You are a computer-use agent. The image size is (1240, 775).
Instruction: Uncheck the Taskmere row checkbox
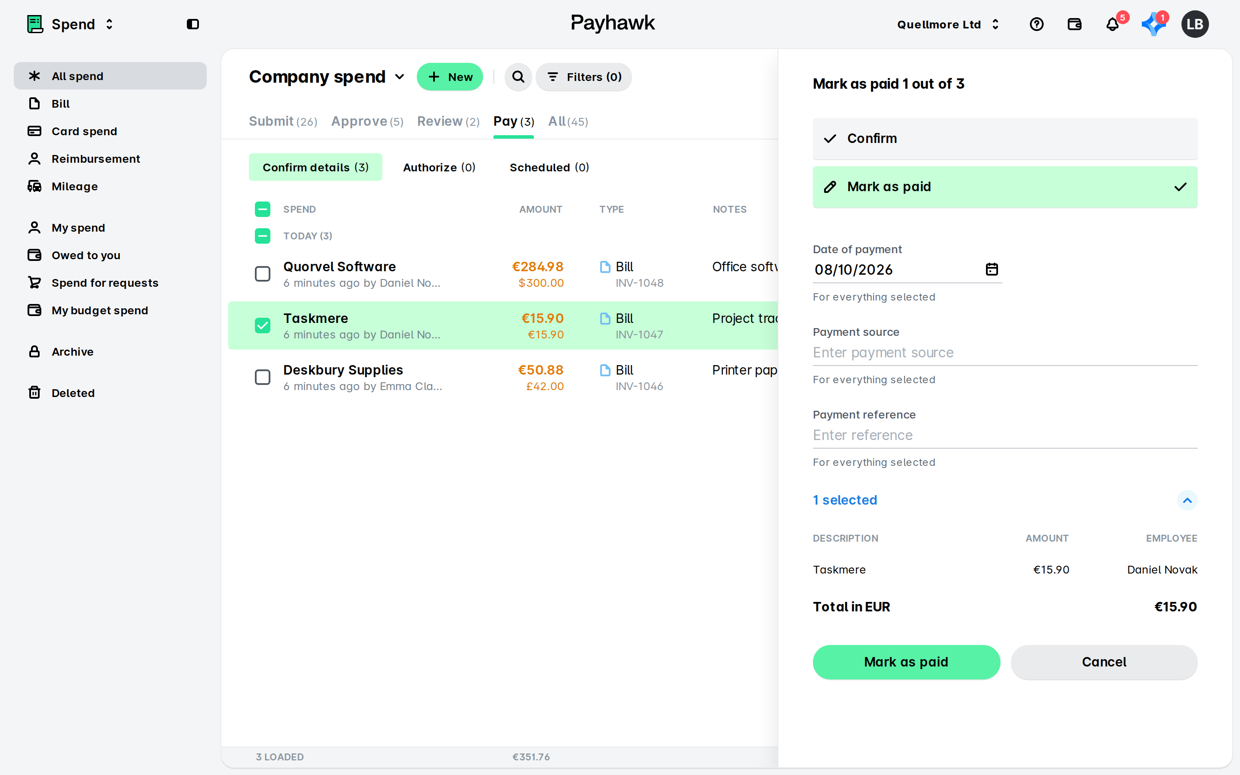[x=262, y=325]
